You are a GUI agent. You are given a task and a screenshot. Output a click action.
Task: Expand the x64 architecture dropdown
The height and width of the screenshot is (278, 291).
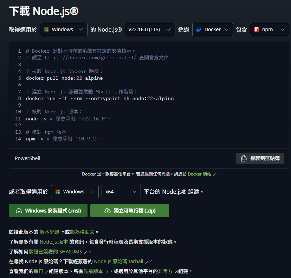[x=121, y=192]
